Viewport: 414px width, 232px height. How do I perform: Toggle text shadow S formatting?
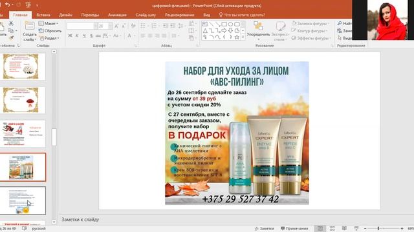pos(91,35)
